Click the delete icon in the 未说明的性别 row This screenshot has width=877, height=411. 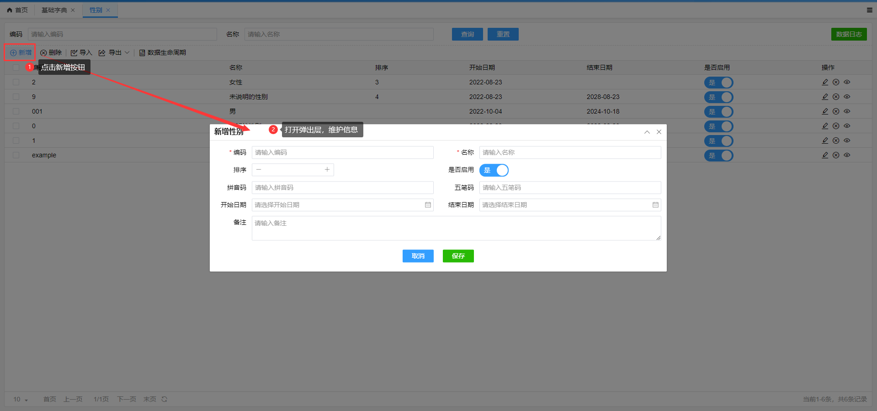pos(836,97)
